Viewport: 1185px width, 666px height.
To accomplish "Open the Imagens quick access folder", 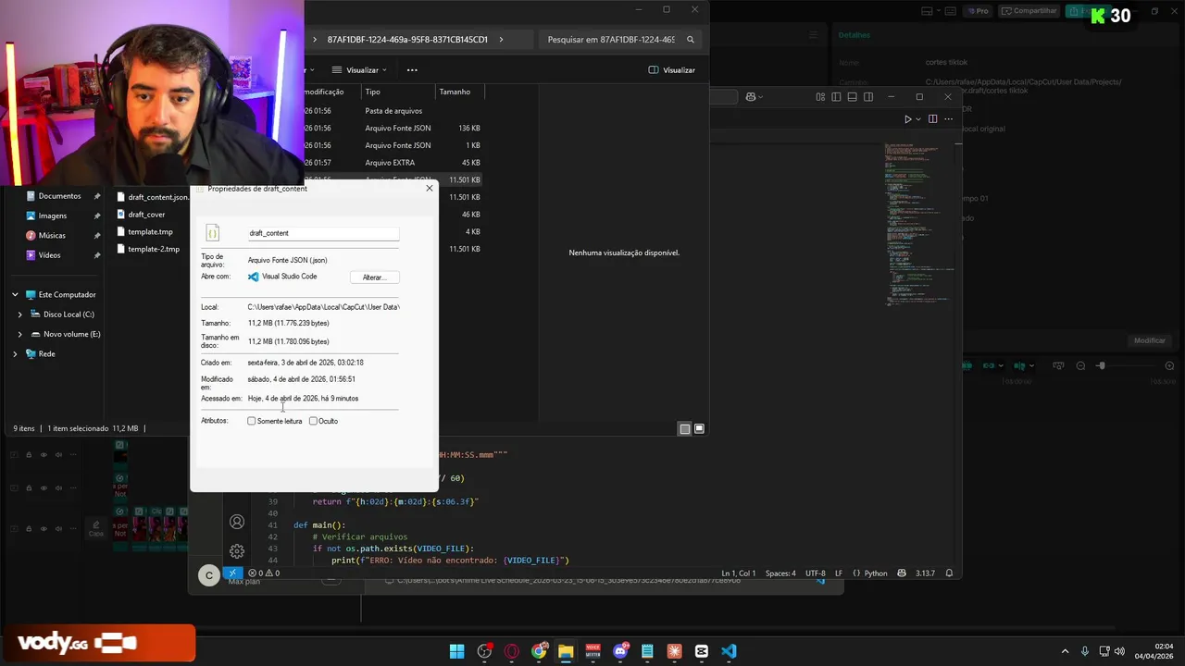I will (x=52, y=216).
